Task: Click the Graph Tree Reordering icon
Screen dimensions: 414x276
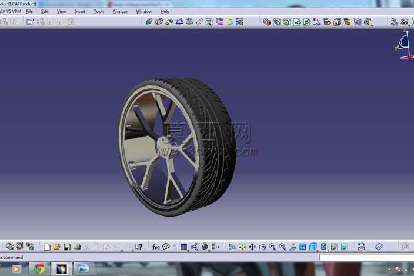Action: pyautogui.click(x=327, y=22)
